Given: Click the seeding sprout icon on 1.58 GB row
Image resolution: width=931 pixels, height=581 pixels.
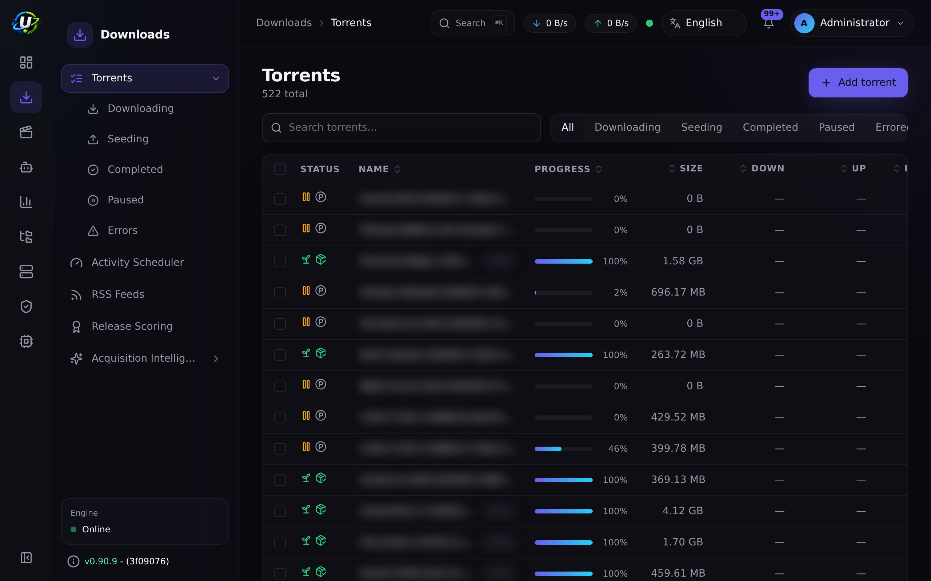Looking at the screenshot, I should pos(306,259).
